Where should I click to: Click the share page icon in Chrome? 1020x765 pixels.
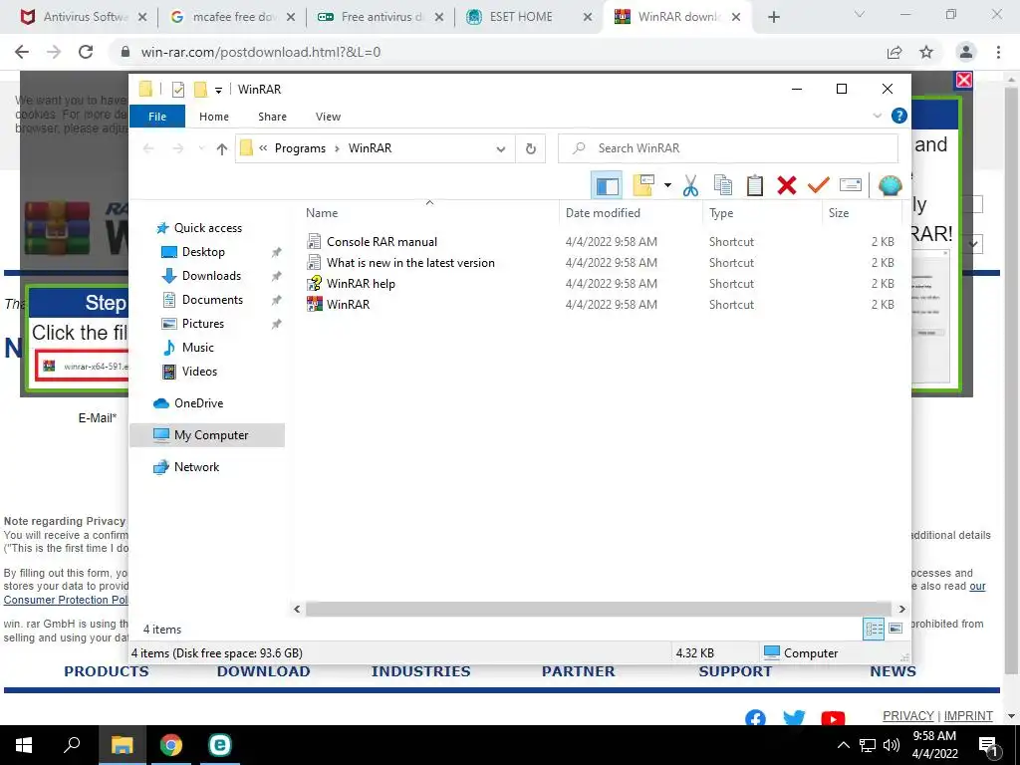[894, 52]
